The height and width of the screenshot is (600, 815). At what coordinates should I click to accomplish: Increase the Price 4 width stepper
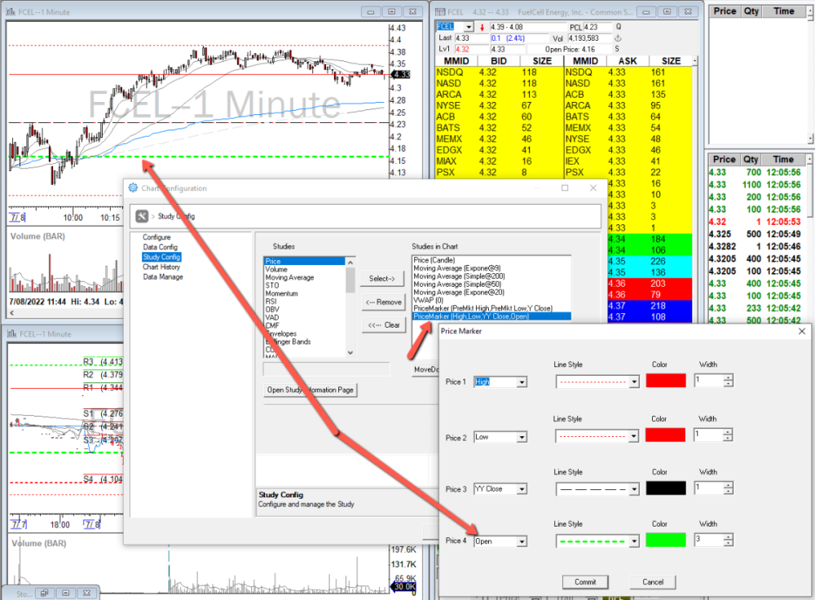pyautogui.click(x=728, y=537)
